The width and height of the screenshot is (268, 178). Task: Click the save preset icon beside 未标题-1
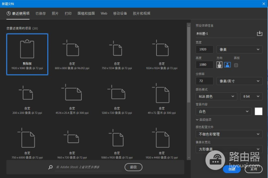(x=260, y=33)
